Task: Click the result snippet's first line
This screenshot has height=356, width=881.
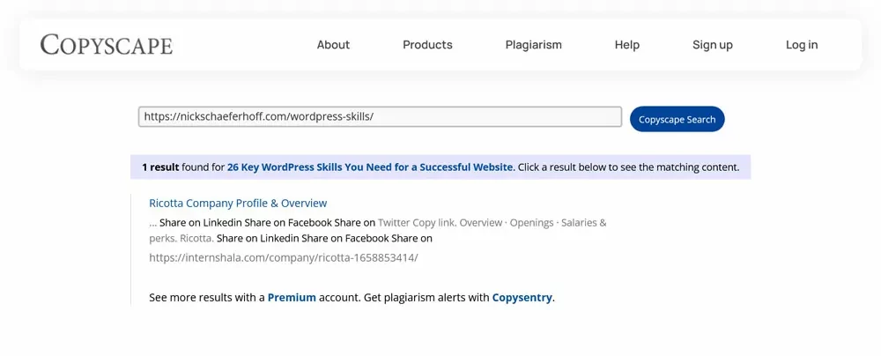Action: pyautogui.click(x=379, y=222)
